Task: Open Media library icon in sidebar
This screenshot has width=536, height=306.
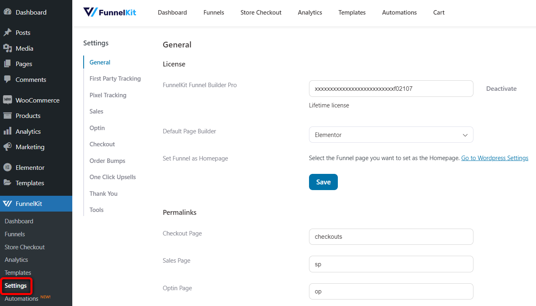Action: click(7, 48)
